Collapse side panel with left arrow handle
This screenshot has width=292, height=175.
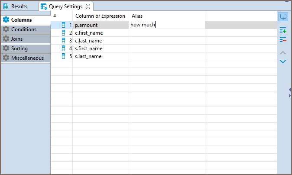pyautogui.click(x=290, y=90)
